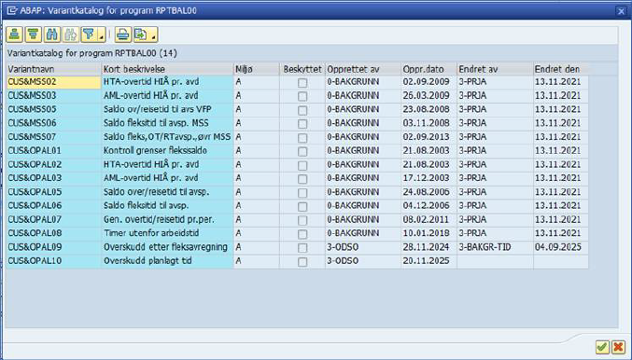Select variant CUS&MSS06
Screen dimensions: 632x360
tap(53, 123)
